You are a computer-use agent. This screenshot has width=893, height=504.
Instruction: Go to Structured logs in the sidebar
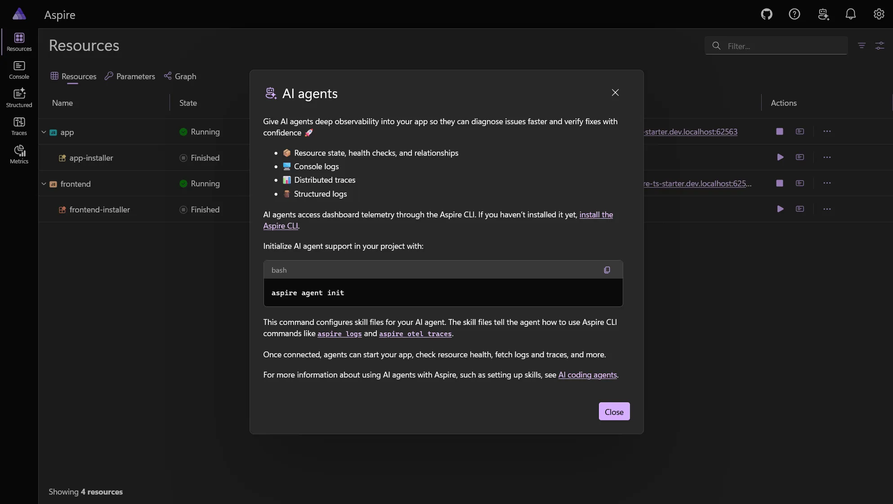click(19, 98)
